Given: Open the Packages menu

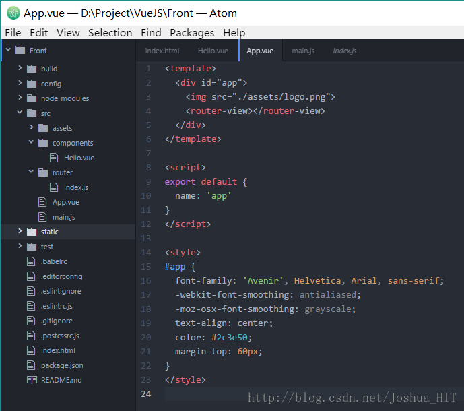Looking at the screenshot, I should coord(192,32).
